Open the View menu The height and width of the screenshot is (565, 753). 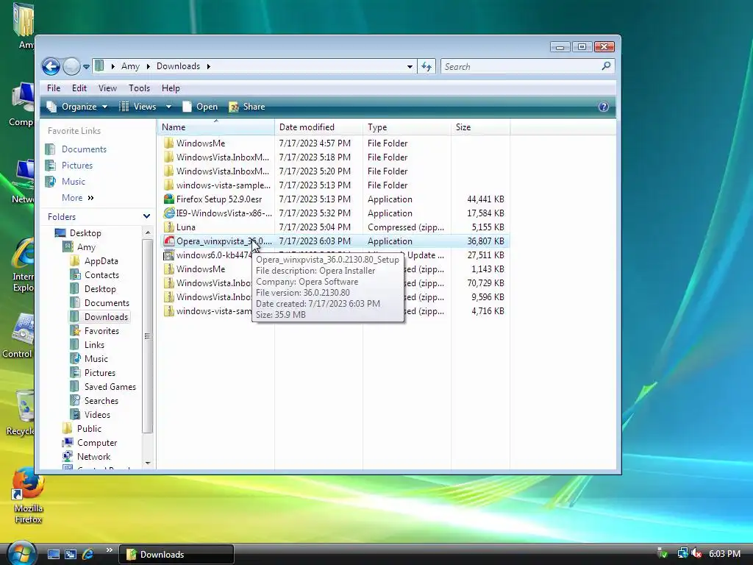(107, 88)
